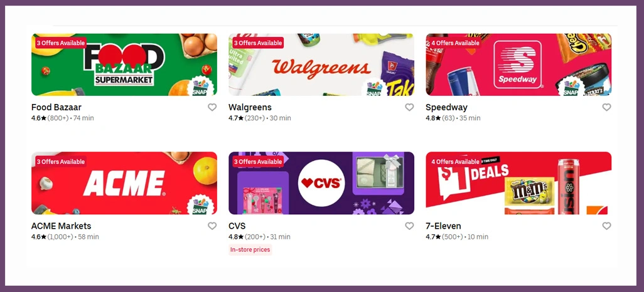644x292 pixels.
Task: Click 3 Offers Available badge on CVS
Action: pos(258,162)
